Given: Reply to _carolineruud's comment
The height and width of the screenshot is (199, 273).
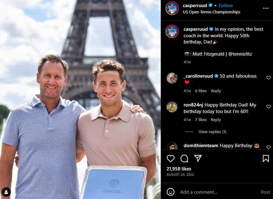Looking at the screenshot, I should tap(216, 91).
